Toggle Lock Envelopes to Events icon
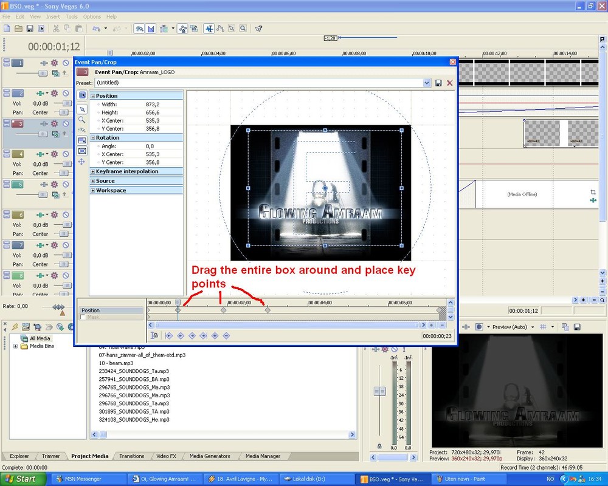 pos(182,29)
